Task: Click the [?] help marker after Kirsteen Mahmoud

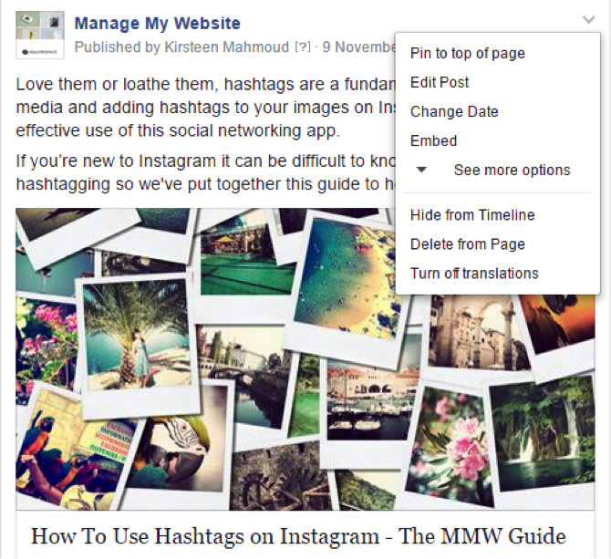Action: [x=303, y=47]
